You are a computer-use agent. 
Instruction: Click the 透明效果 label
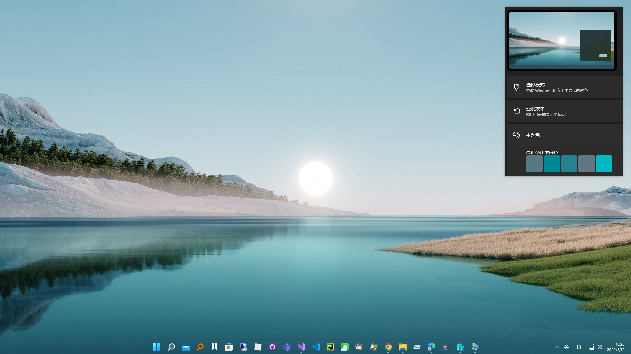tap(535, 109)
